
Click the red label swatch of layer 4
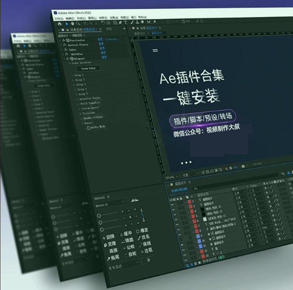coord(192,211)
